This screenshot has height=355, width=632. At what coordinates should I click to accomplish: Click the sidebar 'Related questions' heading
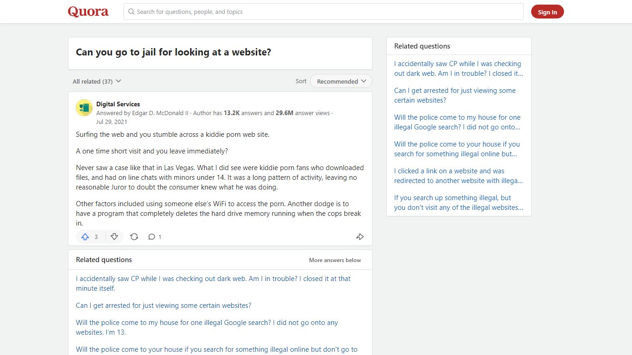tap(422, 46)
